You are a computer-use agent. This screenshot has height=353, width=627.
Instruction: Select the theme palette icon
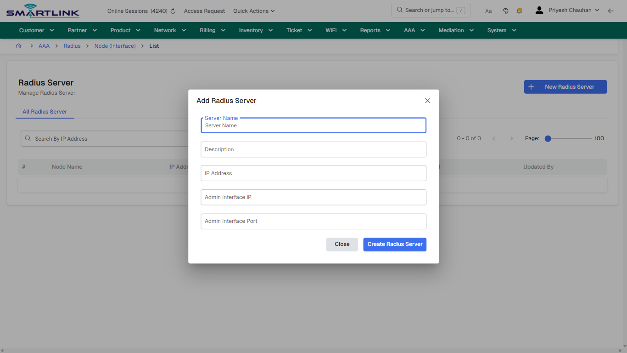505,11
